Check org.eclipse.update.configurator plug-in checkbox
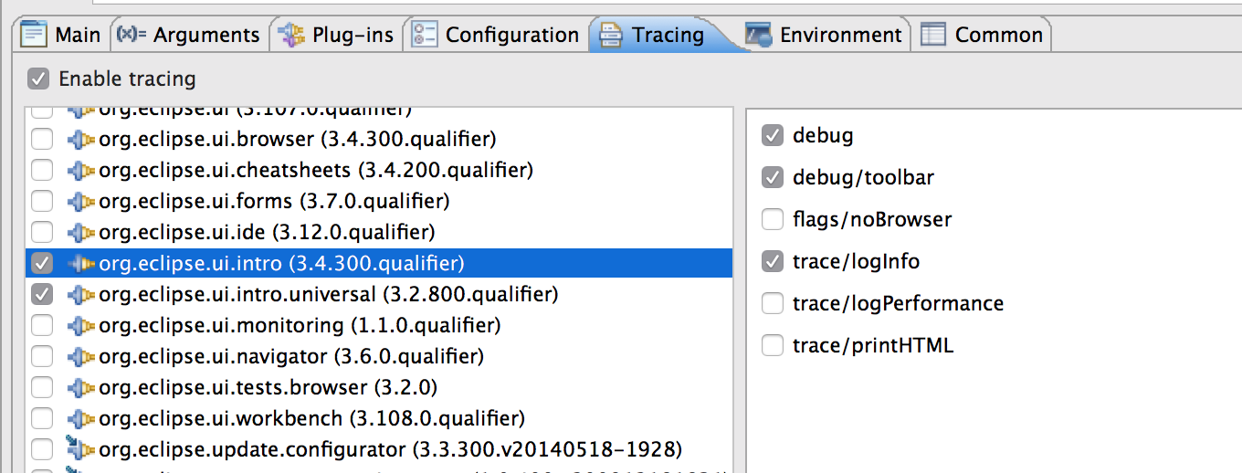This screenshot has height=473, width=1242. pyautogui.click(x=42, y=450)
